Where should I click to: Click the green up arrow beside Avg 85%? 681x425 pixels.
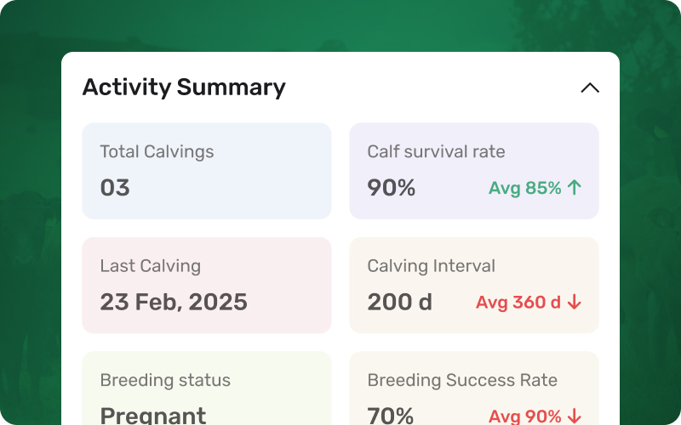tap(575, 188)
